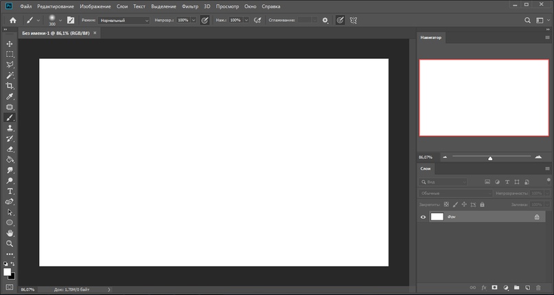Open the Непрозр. opacity value dropdown
Screen dimensions: 554x295
tap(194, 21)
